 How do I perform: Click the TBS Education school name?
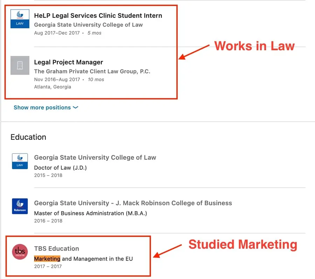tap(56, 249)
